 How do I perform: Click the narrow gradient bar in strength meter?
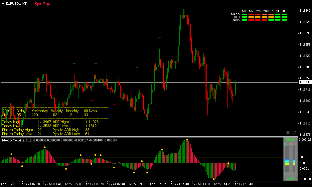point(294,162)
